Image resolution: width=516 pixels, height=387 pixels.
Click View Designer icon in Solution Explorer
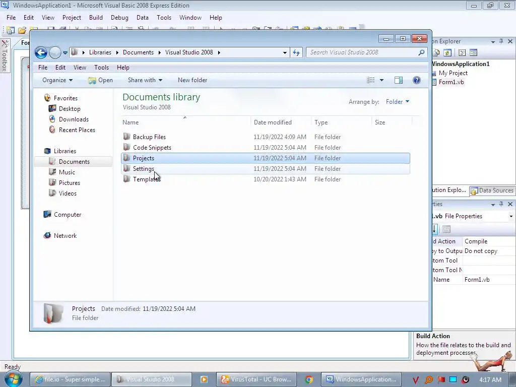click(x=473, y=52)
